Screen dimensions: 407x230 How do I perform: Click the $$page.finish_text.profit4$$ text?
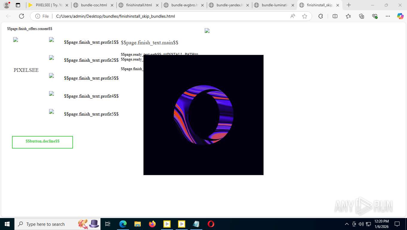coord(91,96)
